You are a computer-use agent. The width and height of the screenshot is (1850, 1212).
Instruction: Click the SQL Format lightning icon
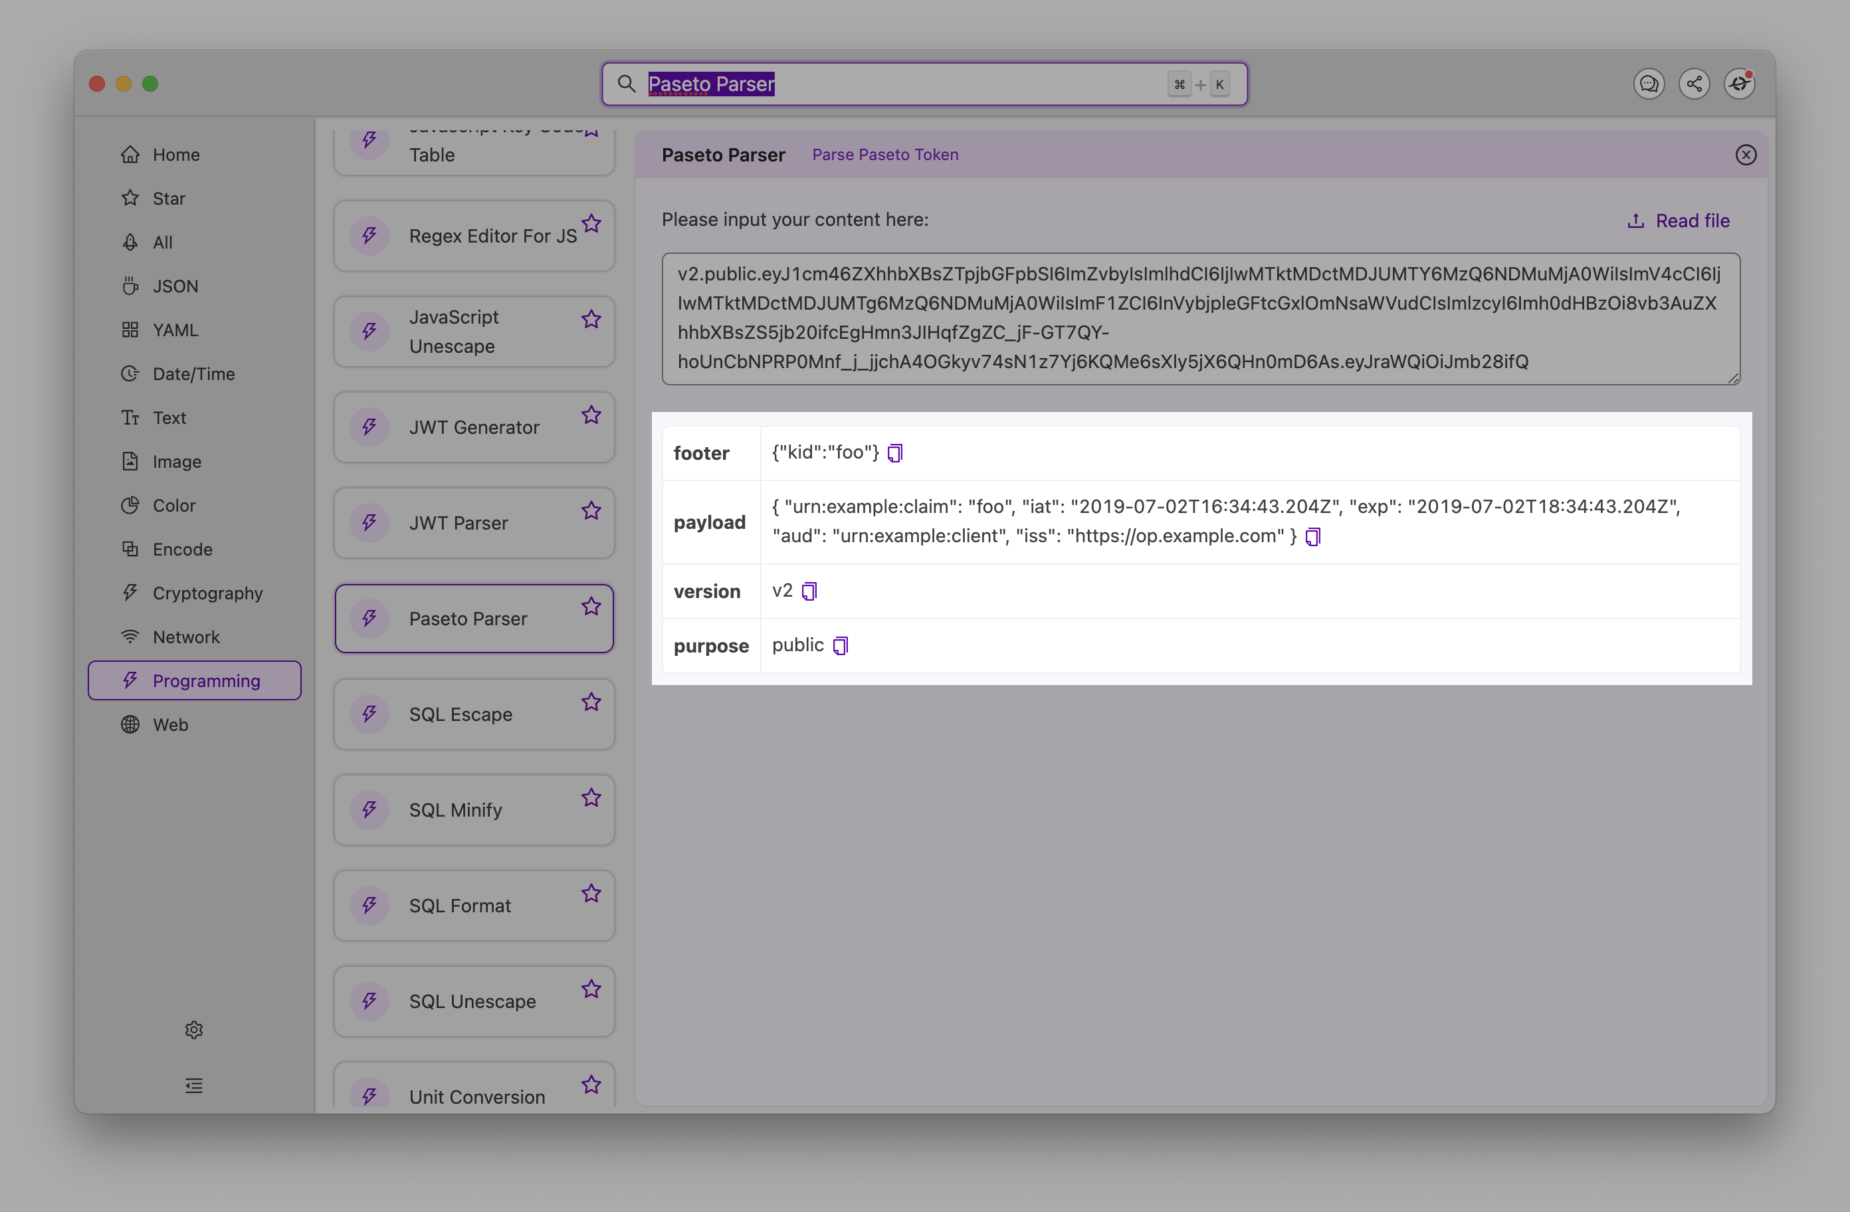tap(370, 905)
